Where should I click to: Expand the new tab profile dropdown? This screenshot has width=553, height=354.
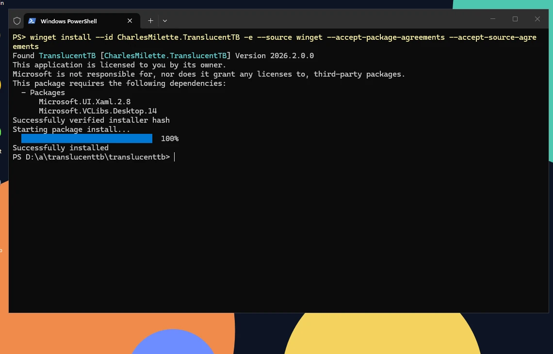click(x=165, y=21)
